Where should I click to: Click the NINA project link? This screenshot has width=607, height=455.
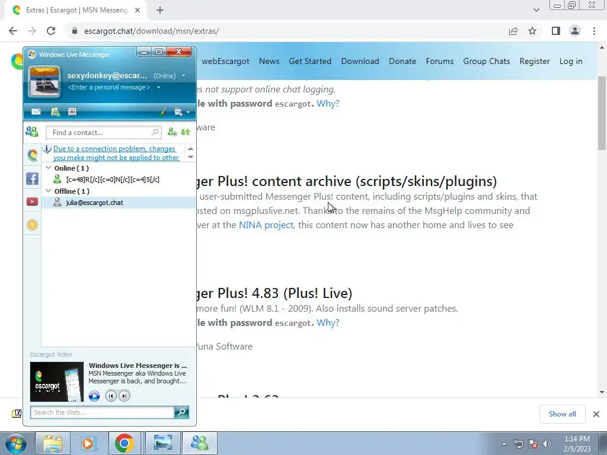click(x=266, y=225)
